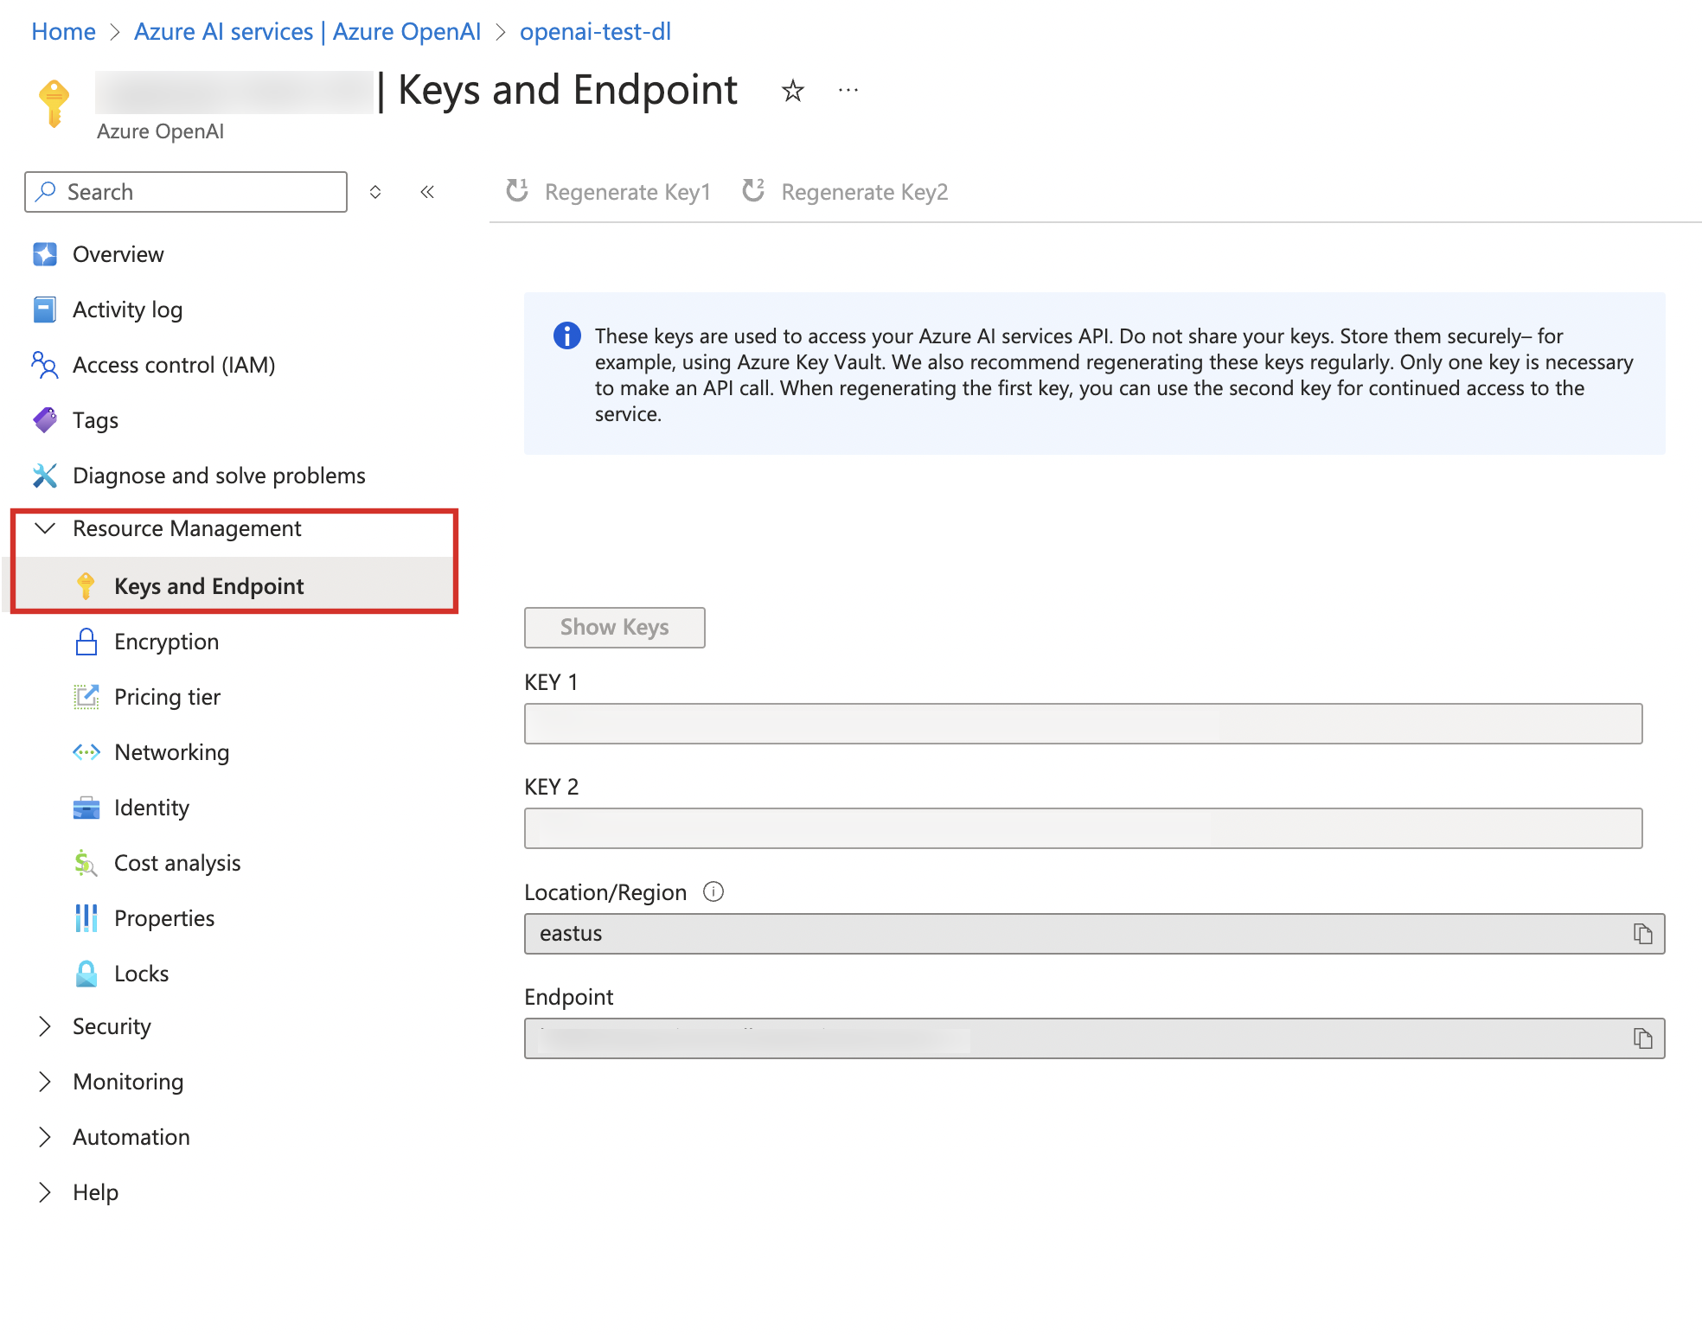Toggle the expand/collapse all menu arrows
The height and width of the screenshot is (1335, 1702).
[x=375, y=192]
